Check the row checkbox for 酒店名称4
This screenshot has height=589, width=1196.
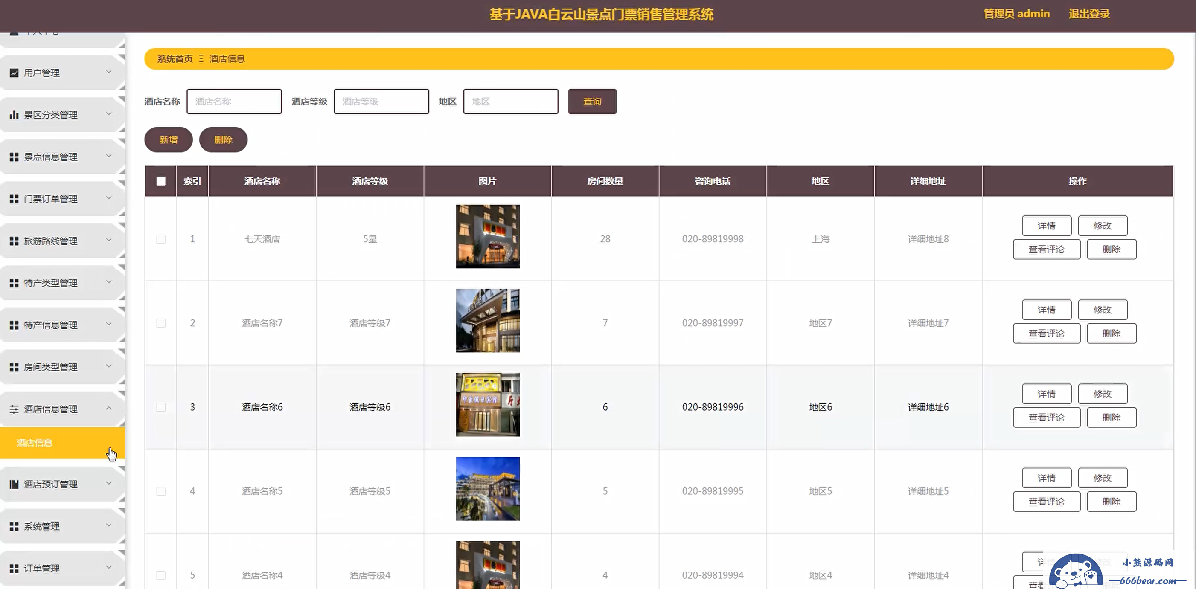coord(161,575)
